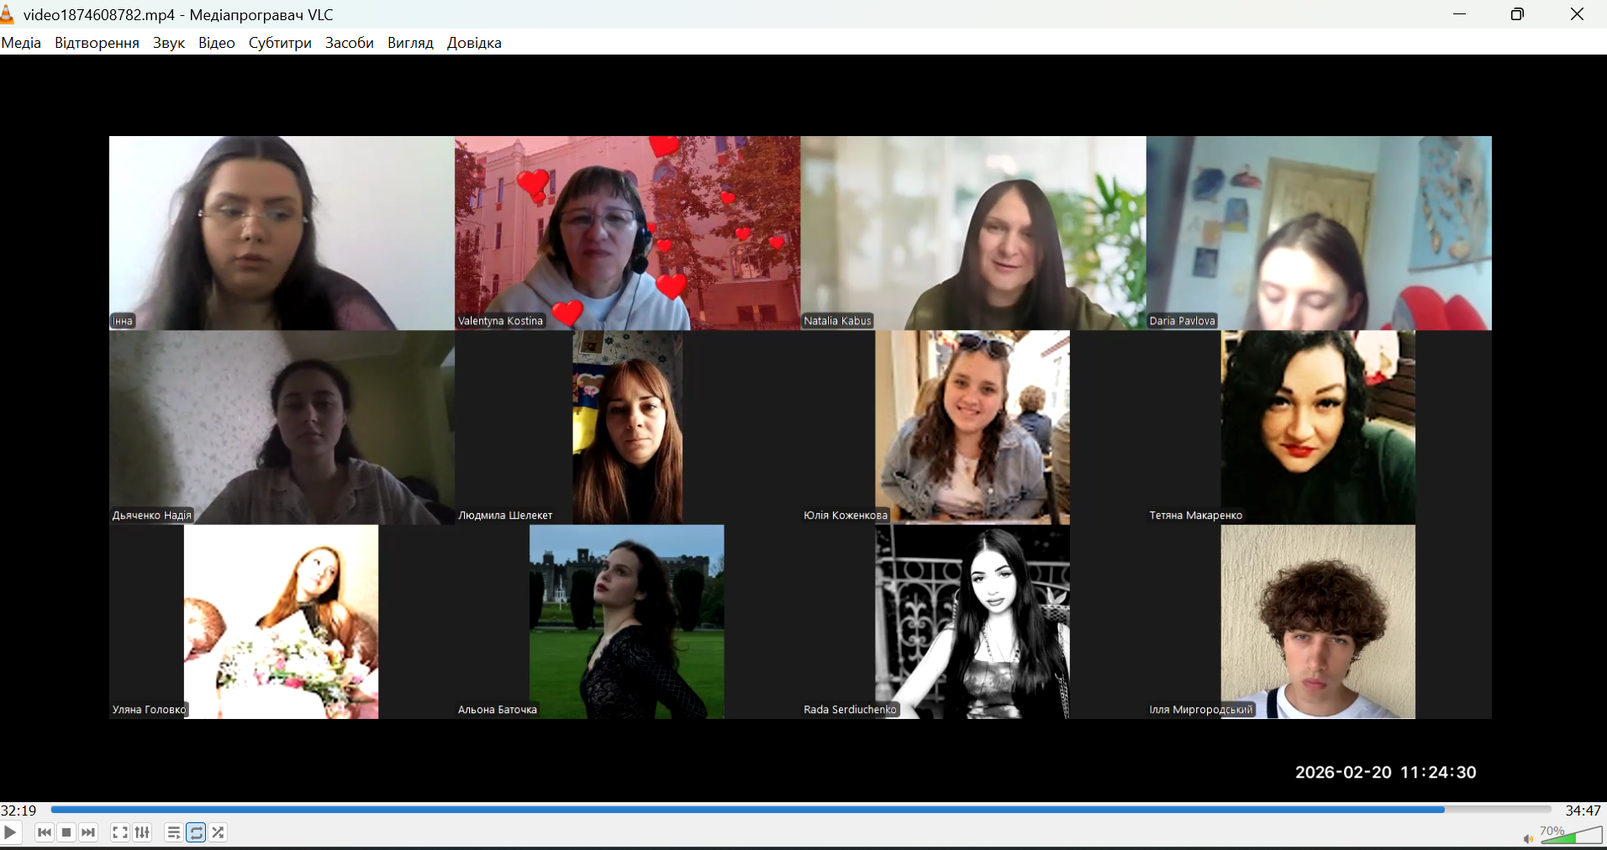
Task: Open the Субтитри menu
Action: coord(280,43)
